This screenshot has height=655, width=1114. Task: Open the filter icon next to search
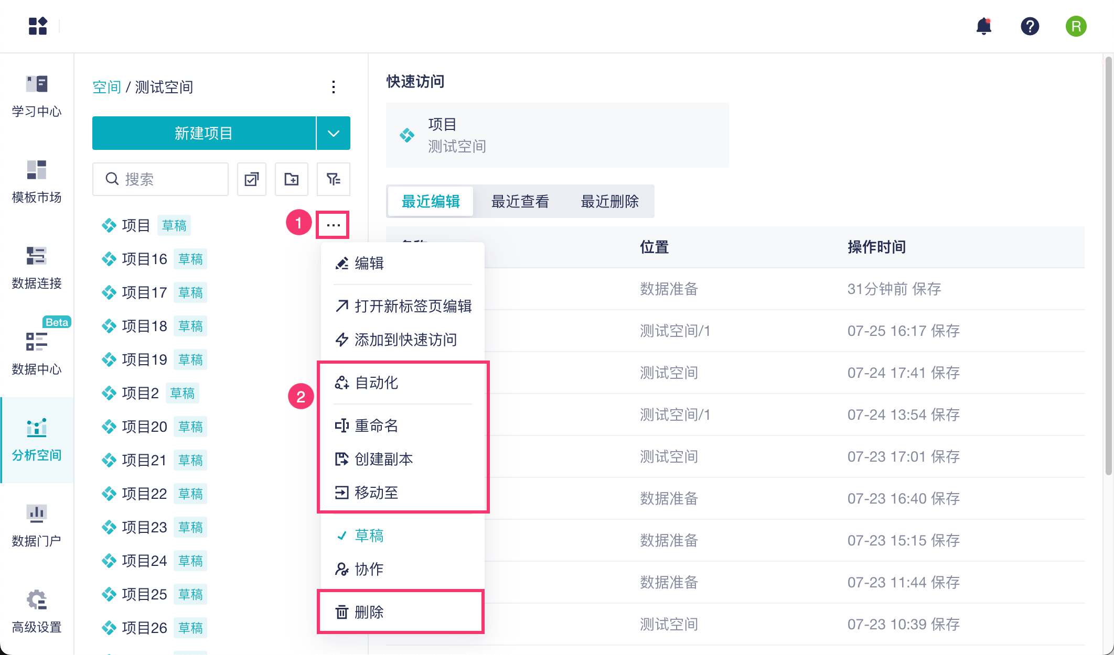pyautogui.click(x=334, y=179)
